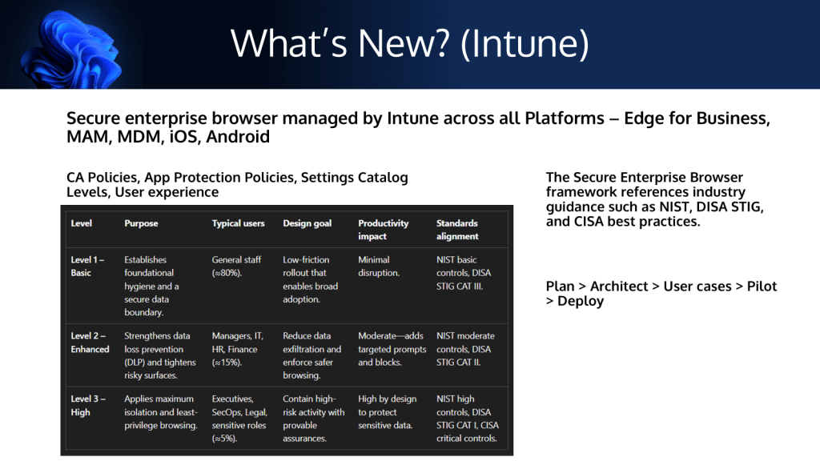Screen dimensions: 820x461
Task: Click the "Level" column header
Action: (x=82, y=223)
